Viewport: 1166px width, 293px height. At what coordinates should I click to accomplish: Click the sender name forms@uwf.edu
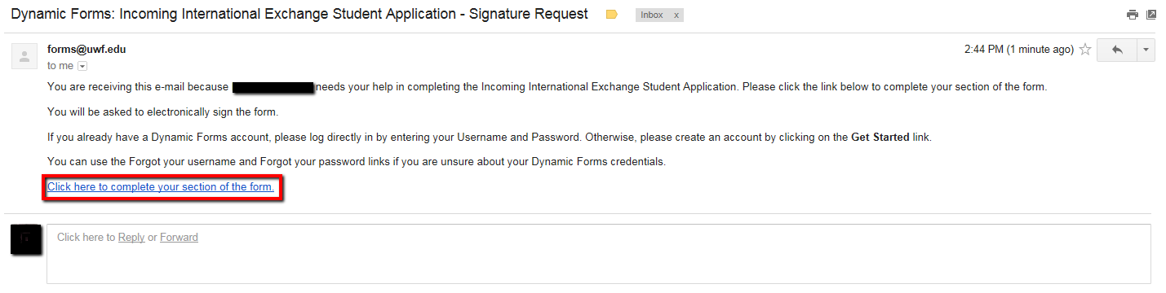pyautogui.click(x=86, y=50)
